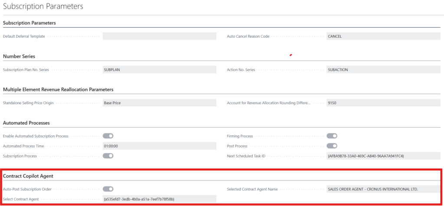The height and width of the screenshot is (206, 444).
Task: Click the empty Default Deferral Template field
Action: pos(159,36)
